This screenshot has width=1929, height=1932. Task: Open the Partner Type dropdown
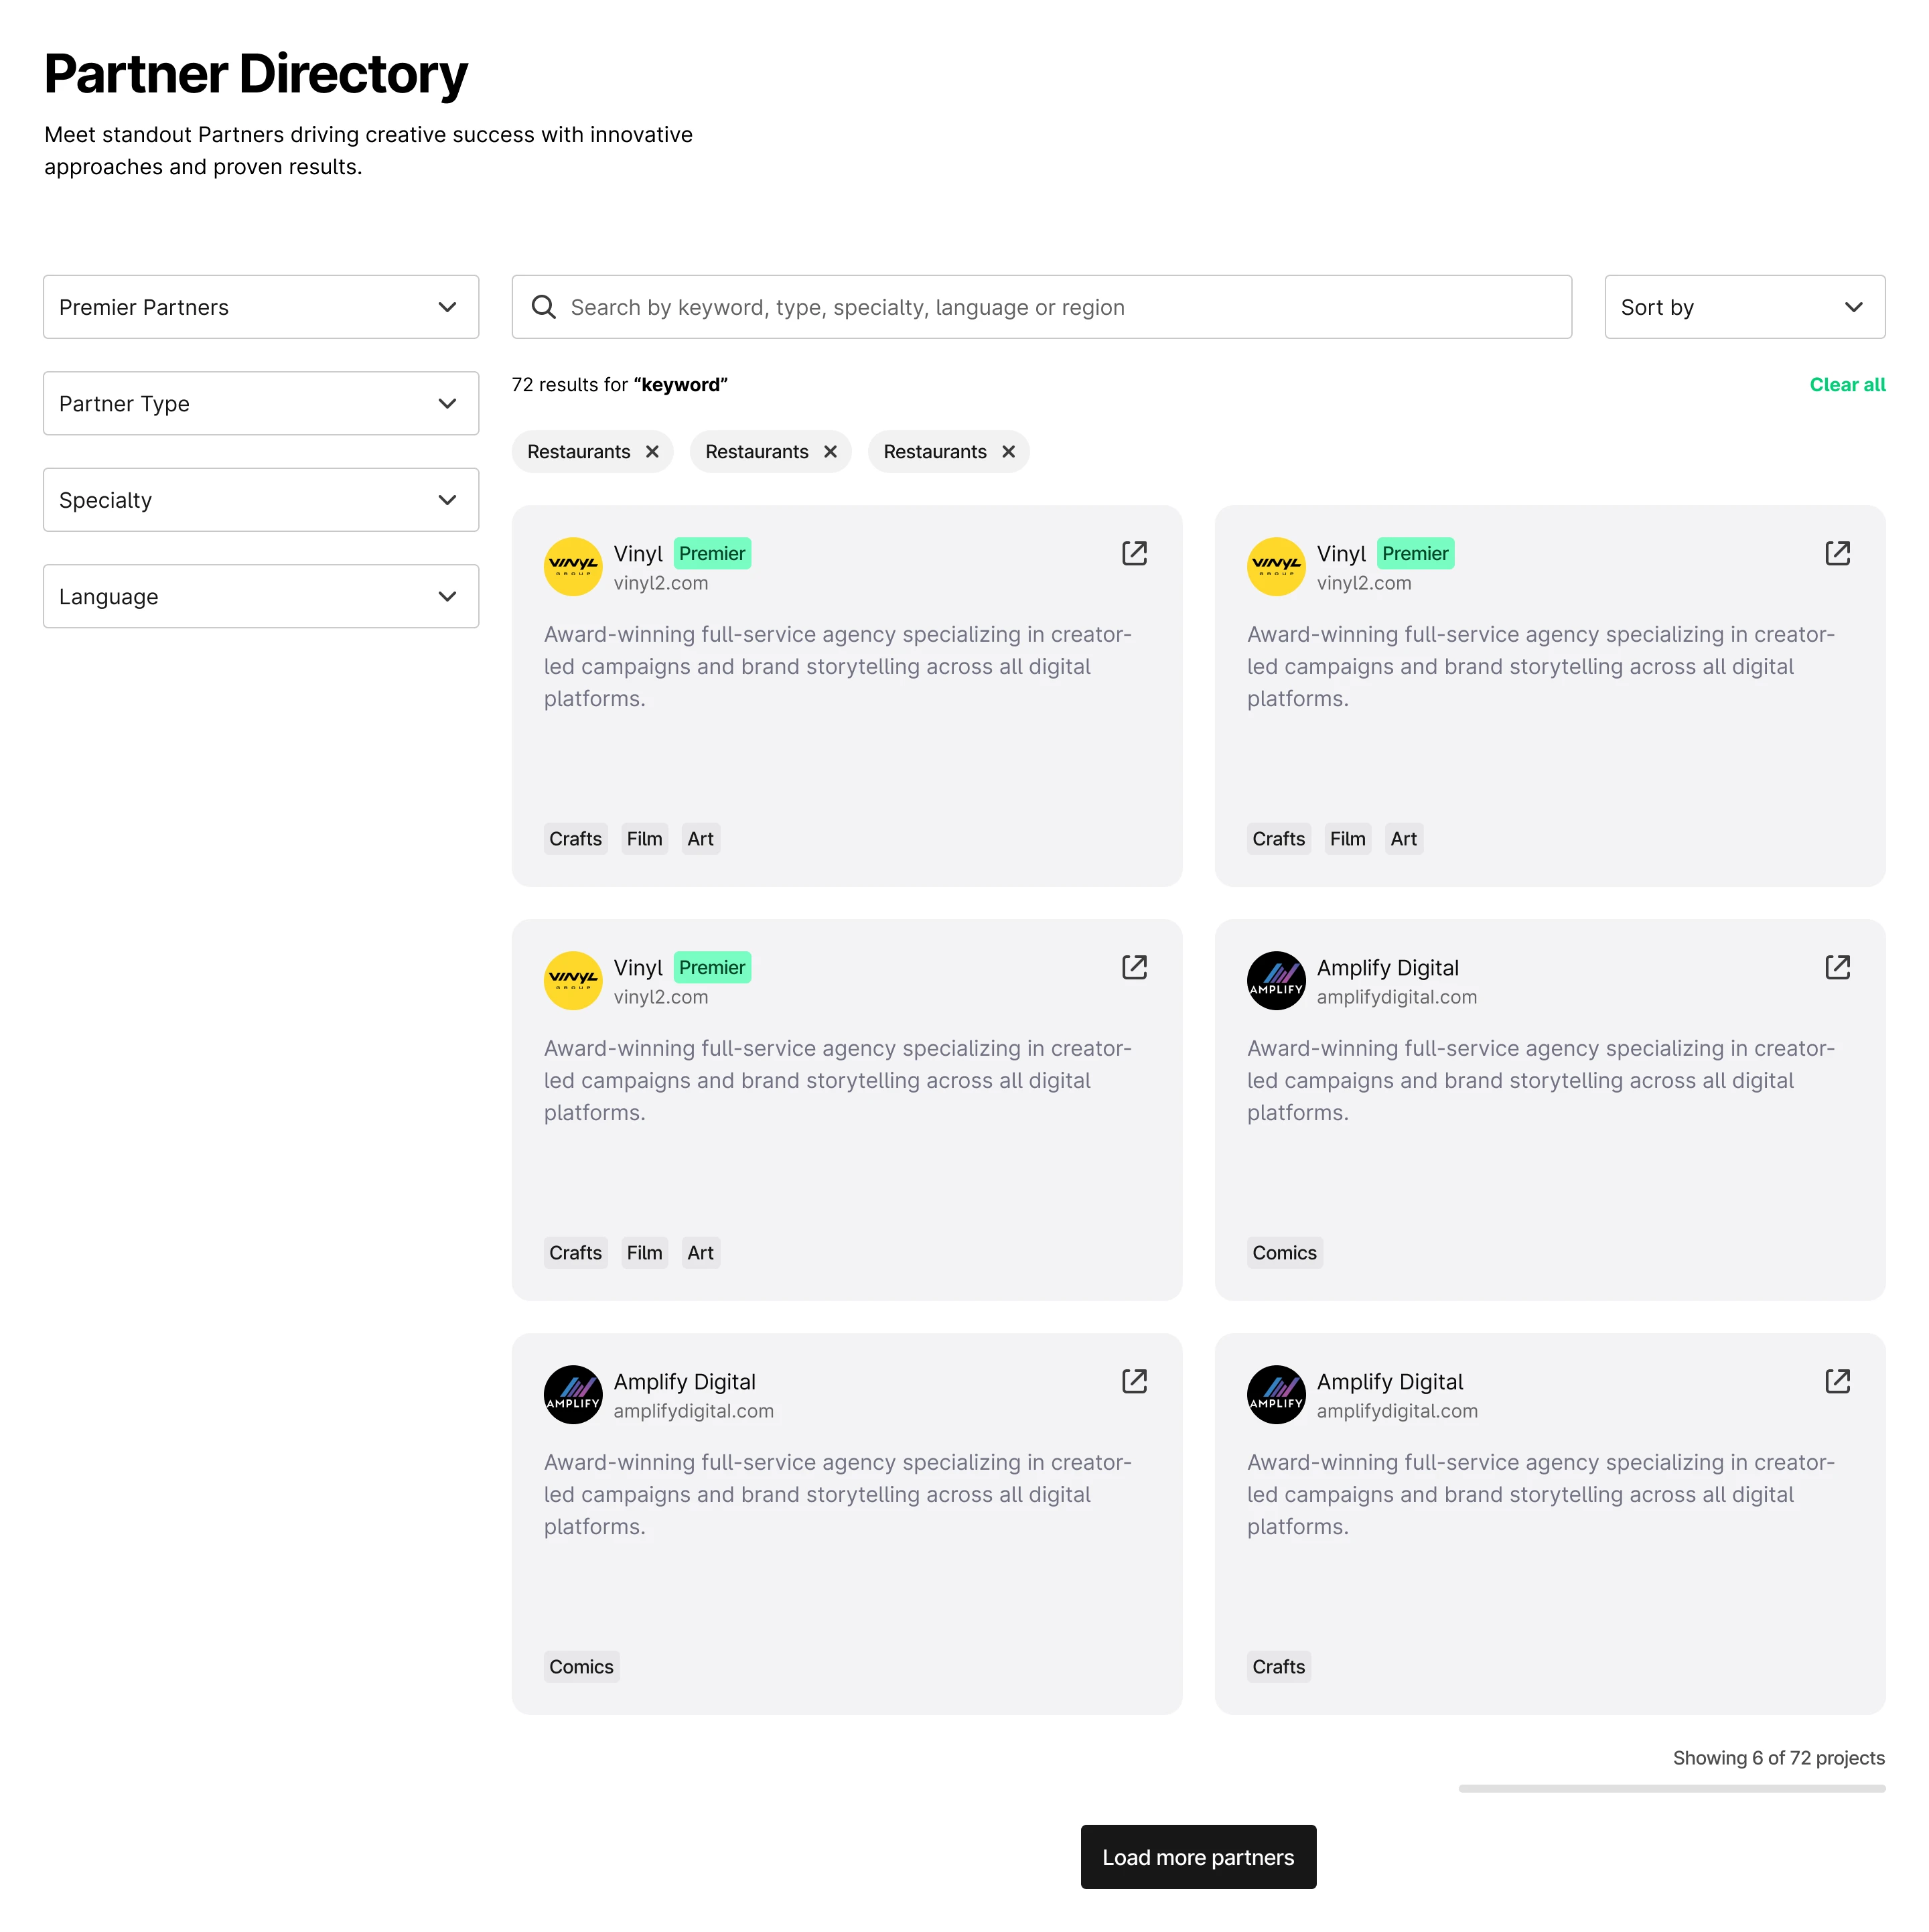click(260, 403)
